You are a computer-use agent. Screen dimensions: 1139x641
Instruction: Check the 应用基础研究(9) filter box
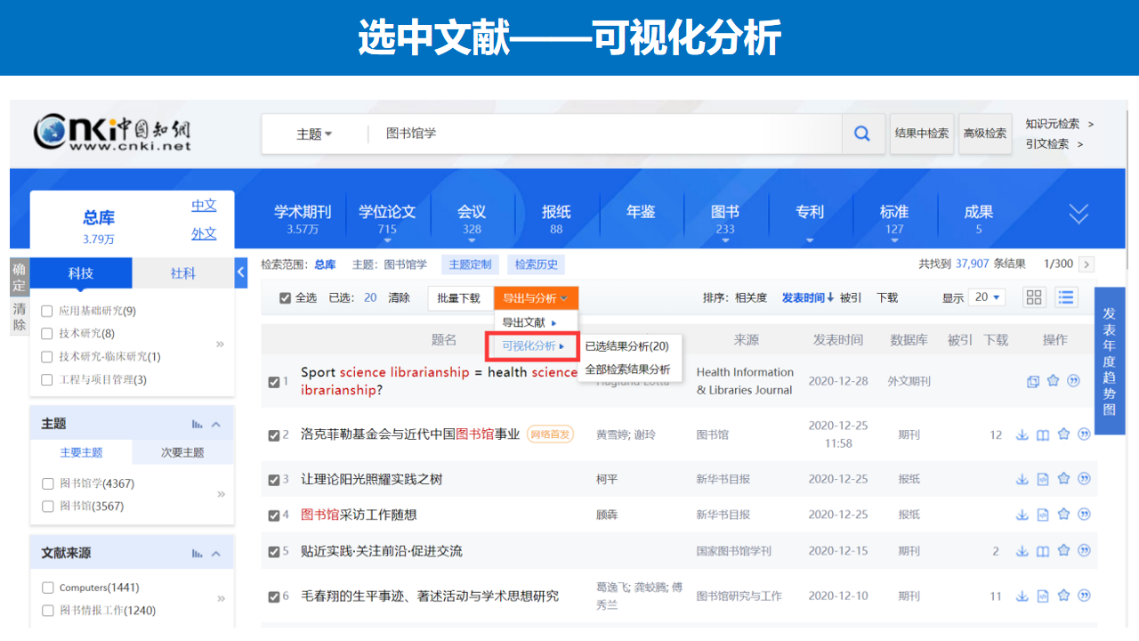[47, 311]
